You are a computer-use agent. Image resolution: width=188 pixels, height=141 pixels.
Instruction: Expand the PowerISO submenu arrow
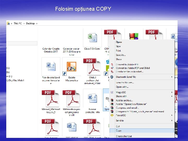(x=172, y=115)
